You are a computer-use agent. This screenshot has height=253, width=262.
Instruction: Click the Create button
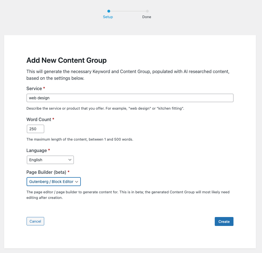click(x=224, y=221)
